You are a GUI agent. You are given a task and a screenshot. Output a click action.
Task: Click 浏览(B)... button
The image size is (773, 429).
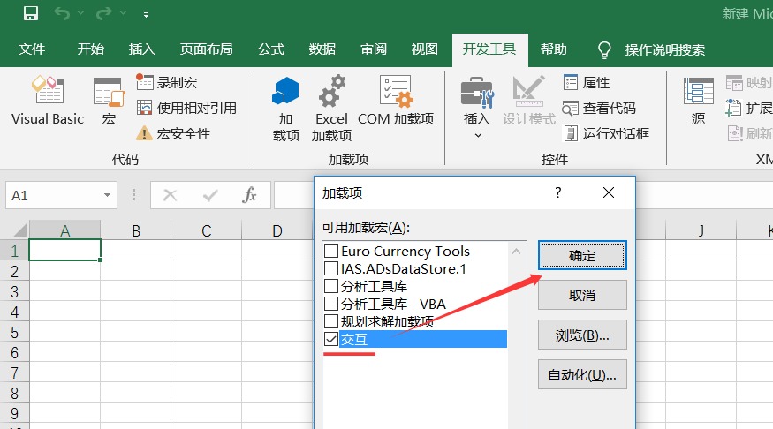(582, 335)
